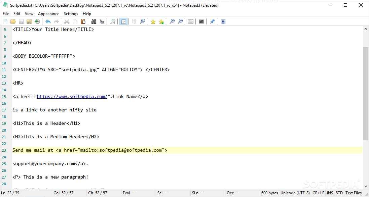Open the File menu
The image size is (369, 197).
click(6, 14)
